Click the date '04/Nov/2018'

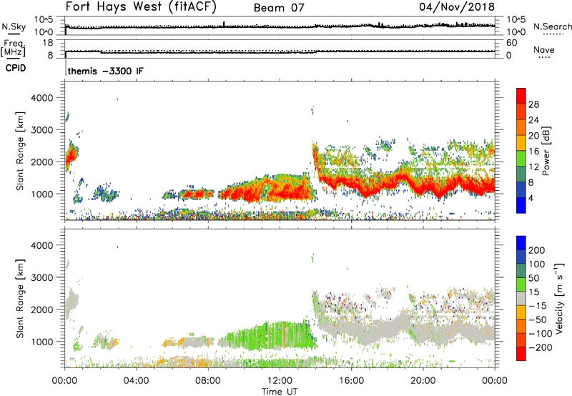tap(457, 6)
